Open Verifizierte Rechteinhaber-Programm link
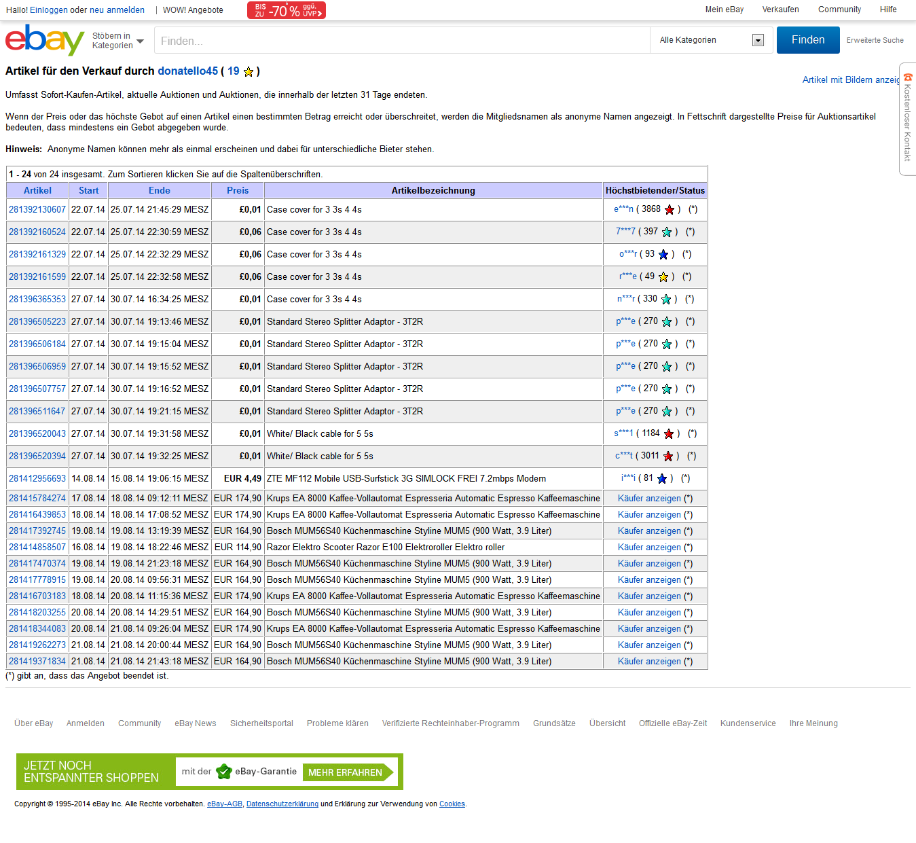The width and height of the screenshot is (916, 843). coord(451,723)
